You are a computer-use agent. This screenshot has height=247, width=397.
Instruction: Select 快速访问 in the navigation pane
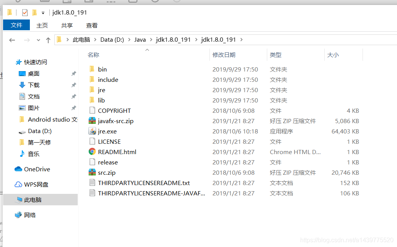(36, 62)
